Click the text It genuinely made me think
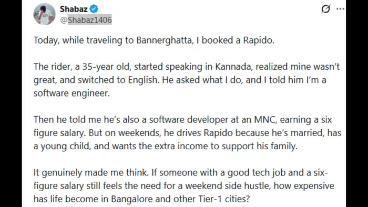368x207 pixels. pos(91,173)
